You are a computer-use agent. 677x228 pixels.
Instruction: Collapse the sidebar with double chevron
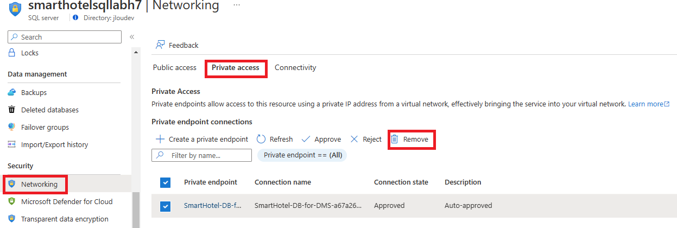tap(132, 37)
